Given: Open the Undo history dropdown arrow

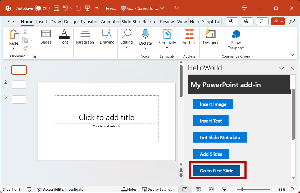Looking at the screenshot, I should pos(71,8).
